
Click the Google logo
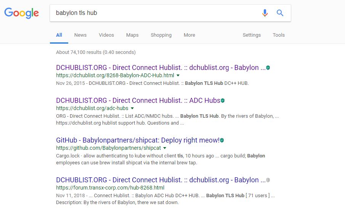[x=22, y=13]
